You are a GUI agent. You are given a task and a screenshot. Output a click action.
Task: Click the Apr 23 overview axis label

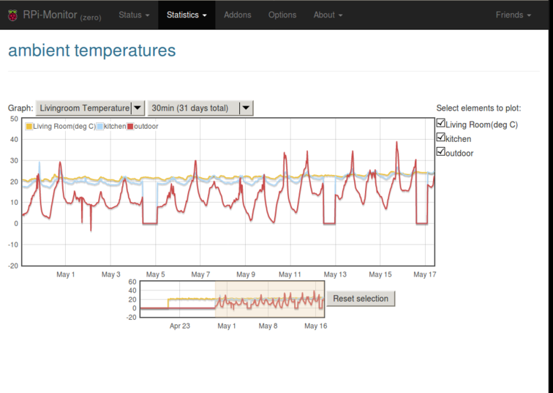coord(179,326)
